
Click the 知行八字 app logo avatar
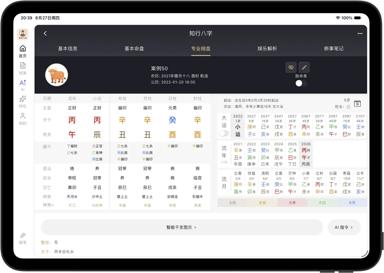23,34
